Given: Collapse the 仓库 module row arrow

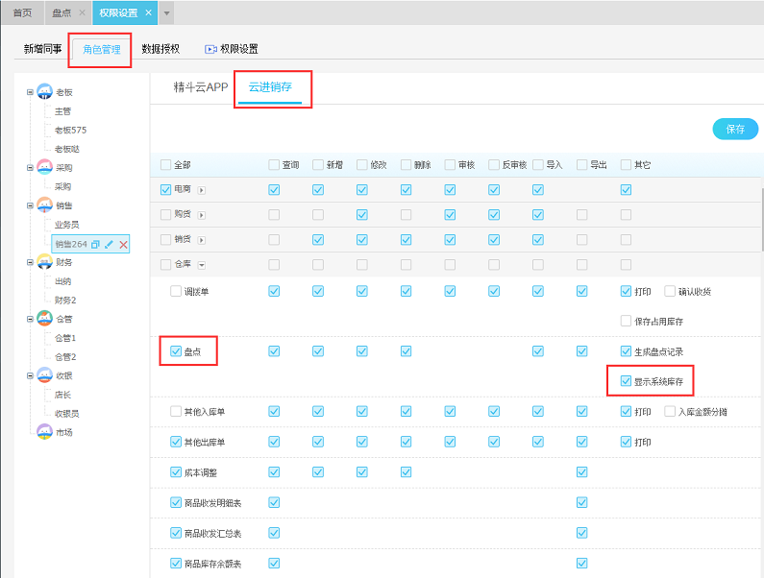Looking at the screenshot, I should coord(202,264).
